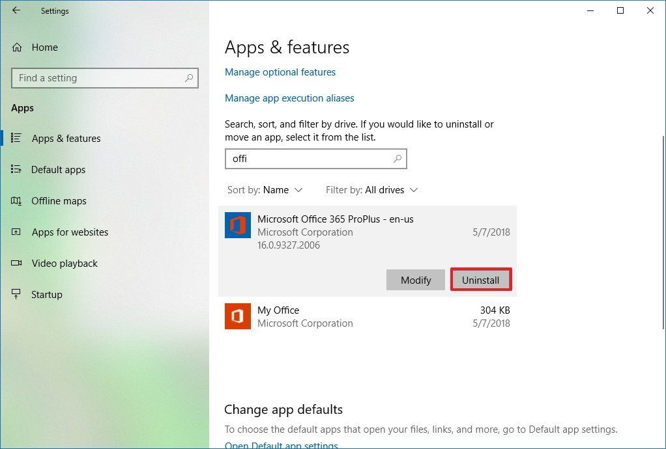Screen dimensions: 666x449
Task: Select Startup in the Apps sidebar
Action: click(46, 294)
